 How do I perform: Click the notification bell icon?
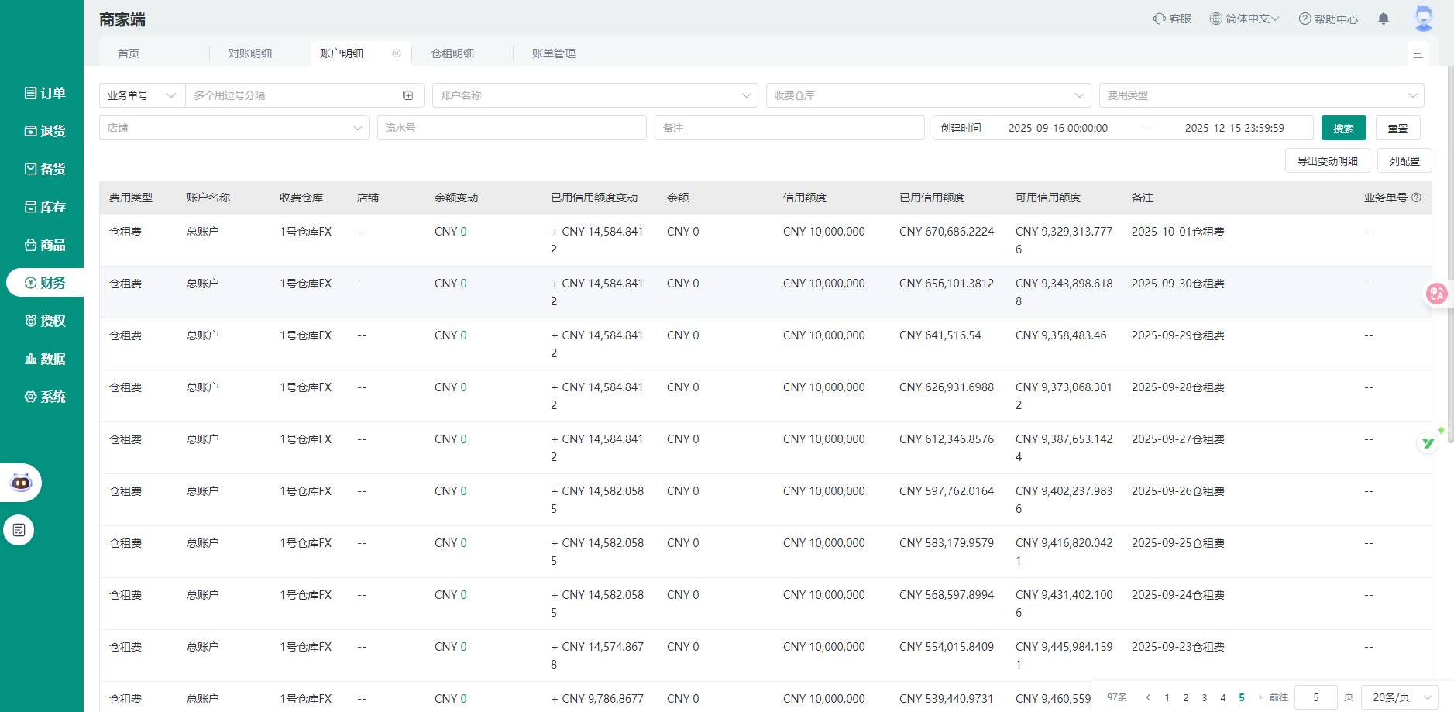click(1383, 19)
